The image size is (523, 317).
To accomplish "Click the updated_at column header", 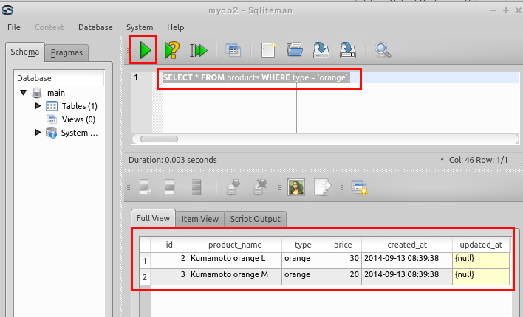I will pos(481,245).
